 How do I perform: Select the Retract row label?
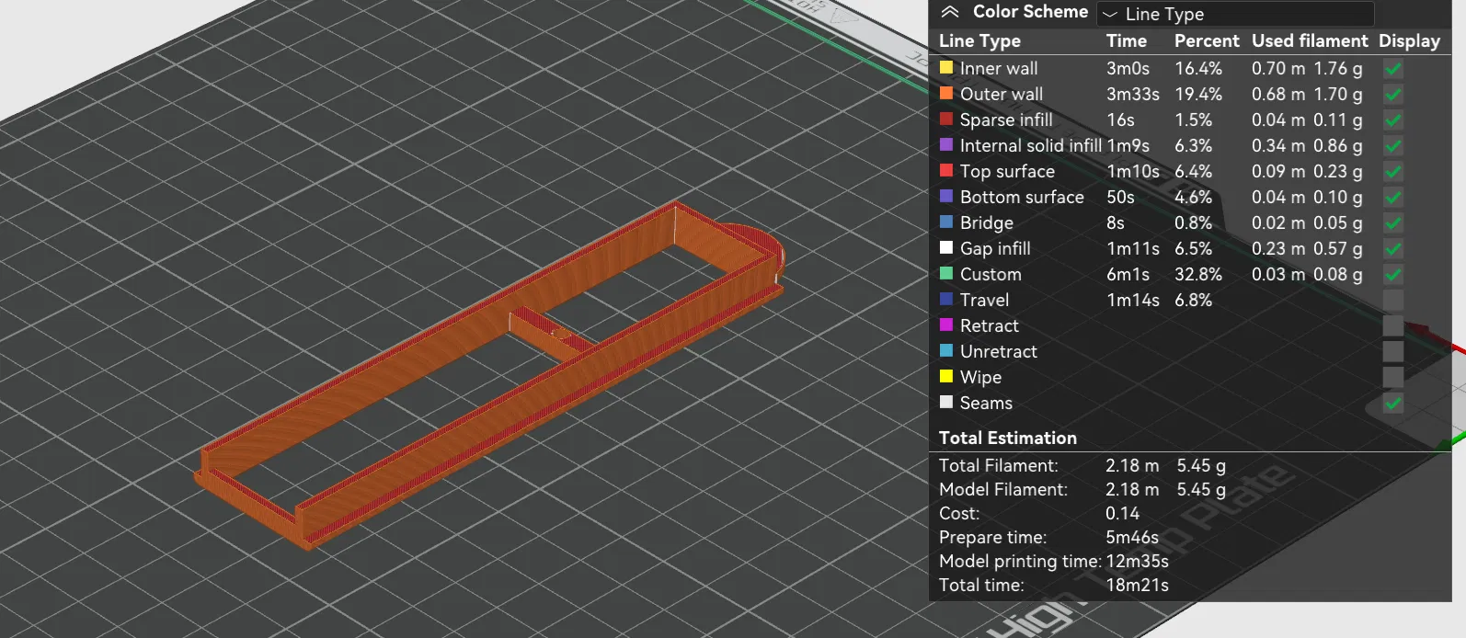tap(990, 326)
